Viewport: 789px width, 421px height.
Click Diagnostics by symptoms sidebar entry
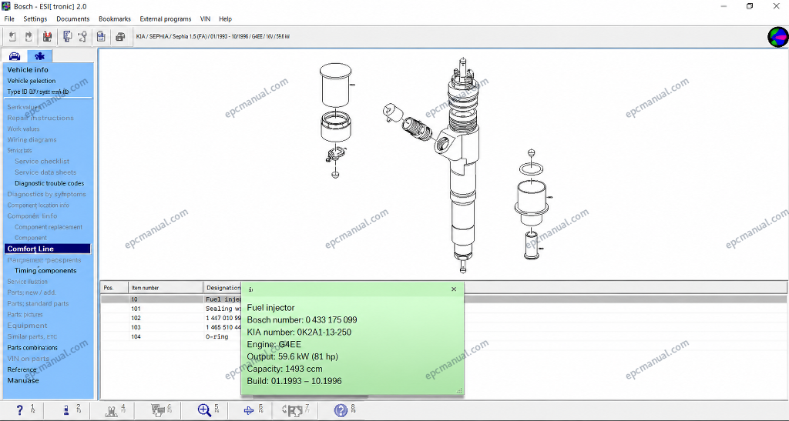coord(46,195)
